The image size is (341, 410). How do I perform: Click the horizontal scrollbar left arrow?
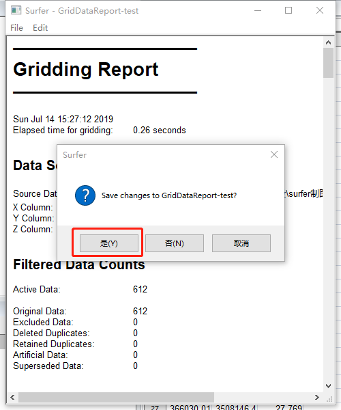coord(12,397)
